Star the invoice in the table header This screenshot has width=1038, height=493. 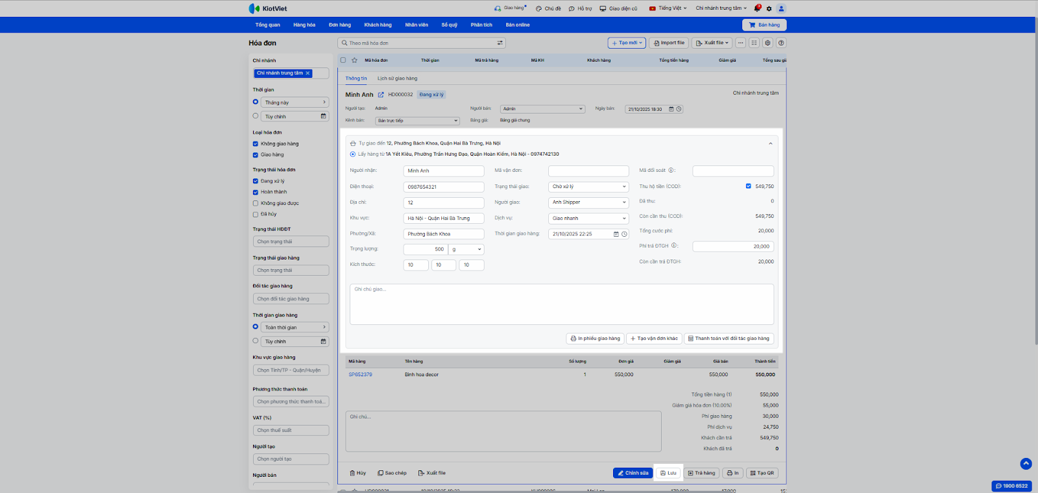354,60
